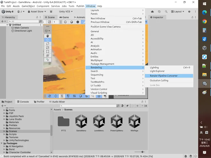Viewport: 211px width, 158px height.
Task: Select the Rotate tool in Scene overlay
Action: (x=48, y=44)
